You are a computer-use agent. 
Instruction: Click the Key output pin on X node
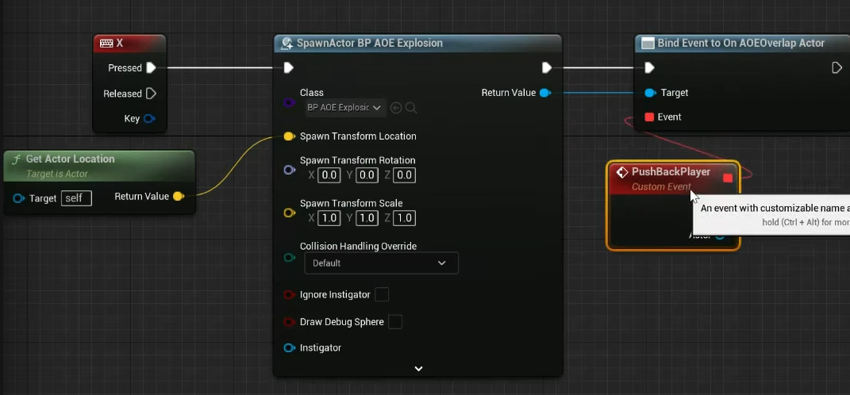click(x=149, y=119)
